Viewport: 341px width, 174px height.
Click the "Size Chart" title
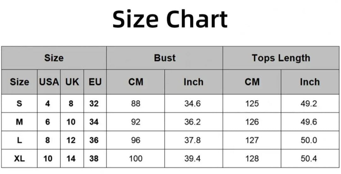coord(170,19)
